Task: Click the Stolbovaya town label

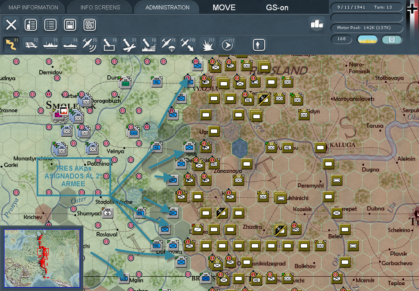Action: [x=390, y=78]
